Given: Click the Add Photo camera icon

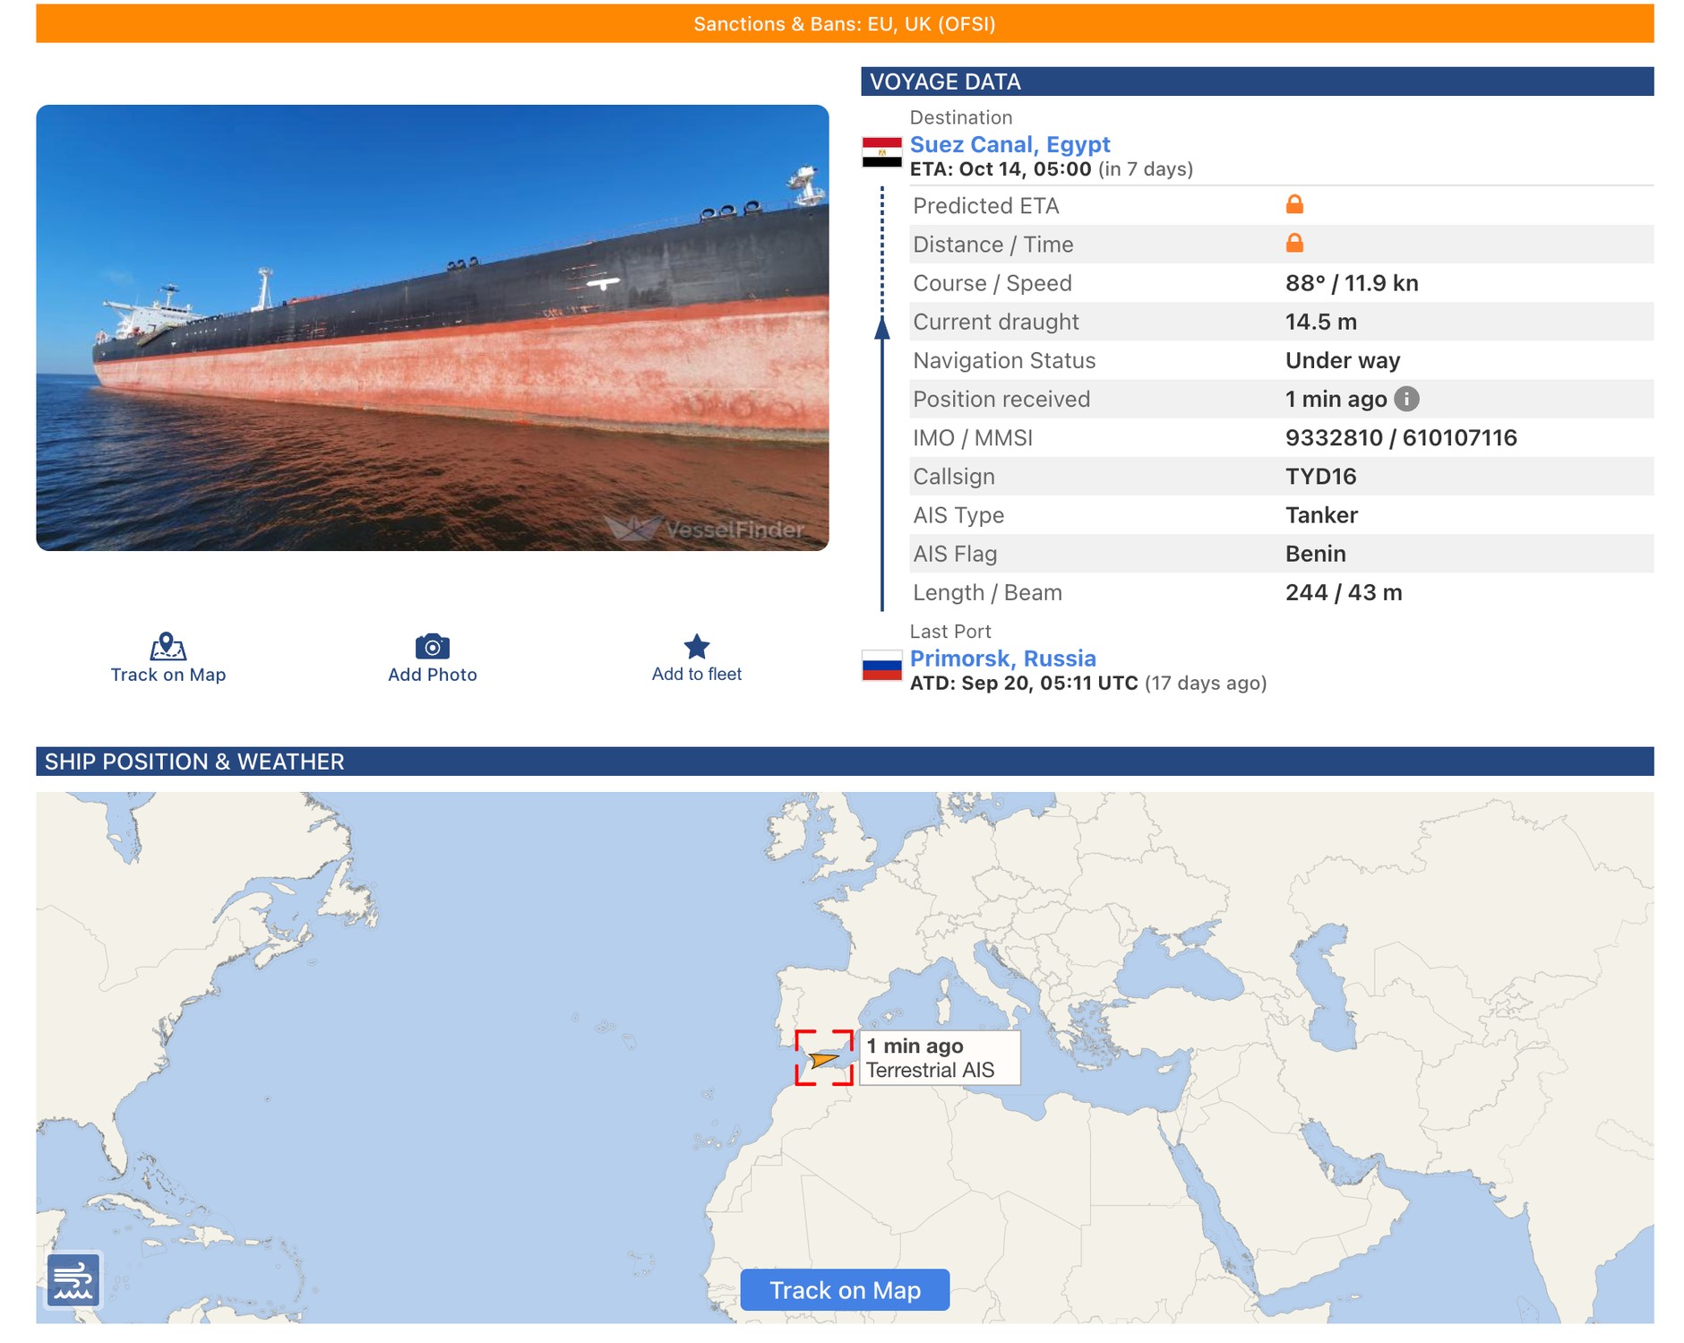Looking at the screenshot, I should [x=432, y=646].
